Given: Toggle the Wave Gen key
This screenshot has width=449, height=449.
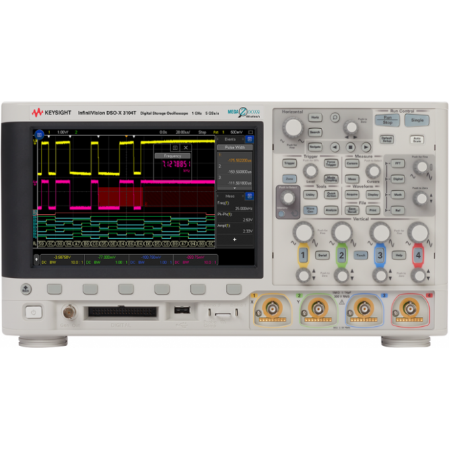Looking at the screenshot, I should tap(310, 210).
